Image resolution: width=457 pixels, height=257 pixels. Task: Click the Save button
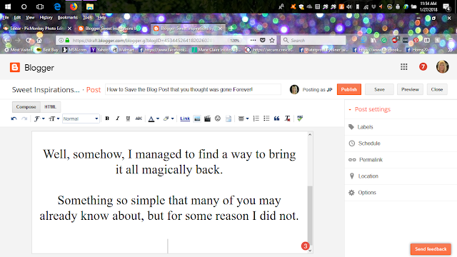click(x=379, y=89)
